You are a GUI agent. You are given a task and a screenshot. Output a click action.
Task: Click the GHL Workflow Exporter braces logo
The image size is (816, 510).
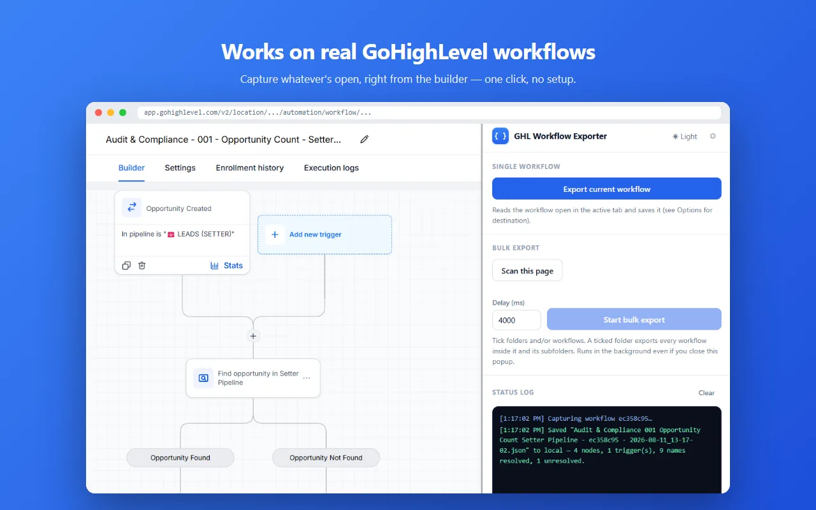(500, 136)
